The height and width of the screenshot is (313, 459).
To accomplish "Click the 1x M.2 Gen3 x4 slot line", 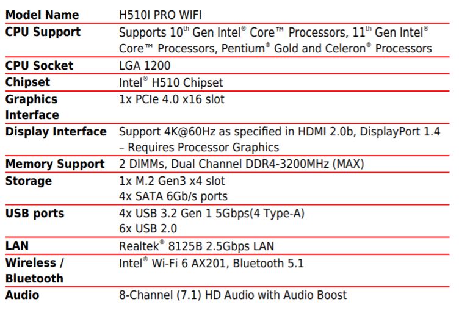I will coord(172,181).
